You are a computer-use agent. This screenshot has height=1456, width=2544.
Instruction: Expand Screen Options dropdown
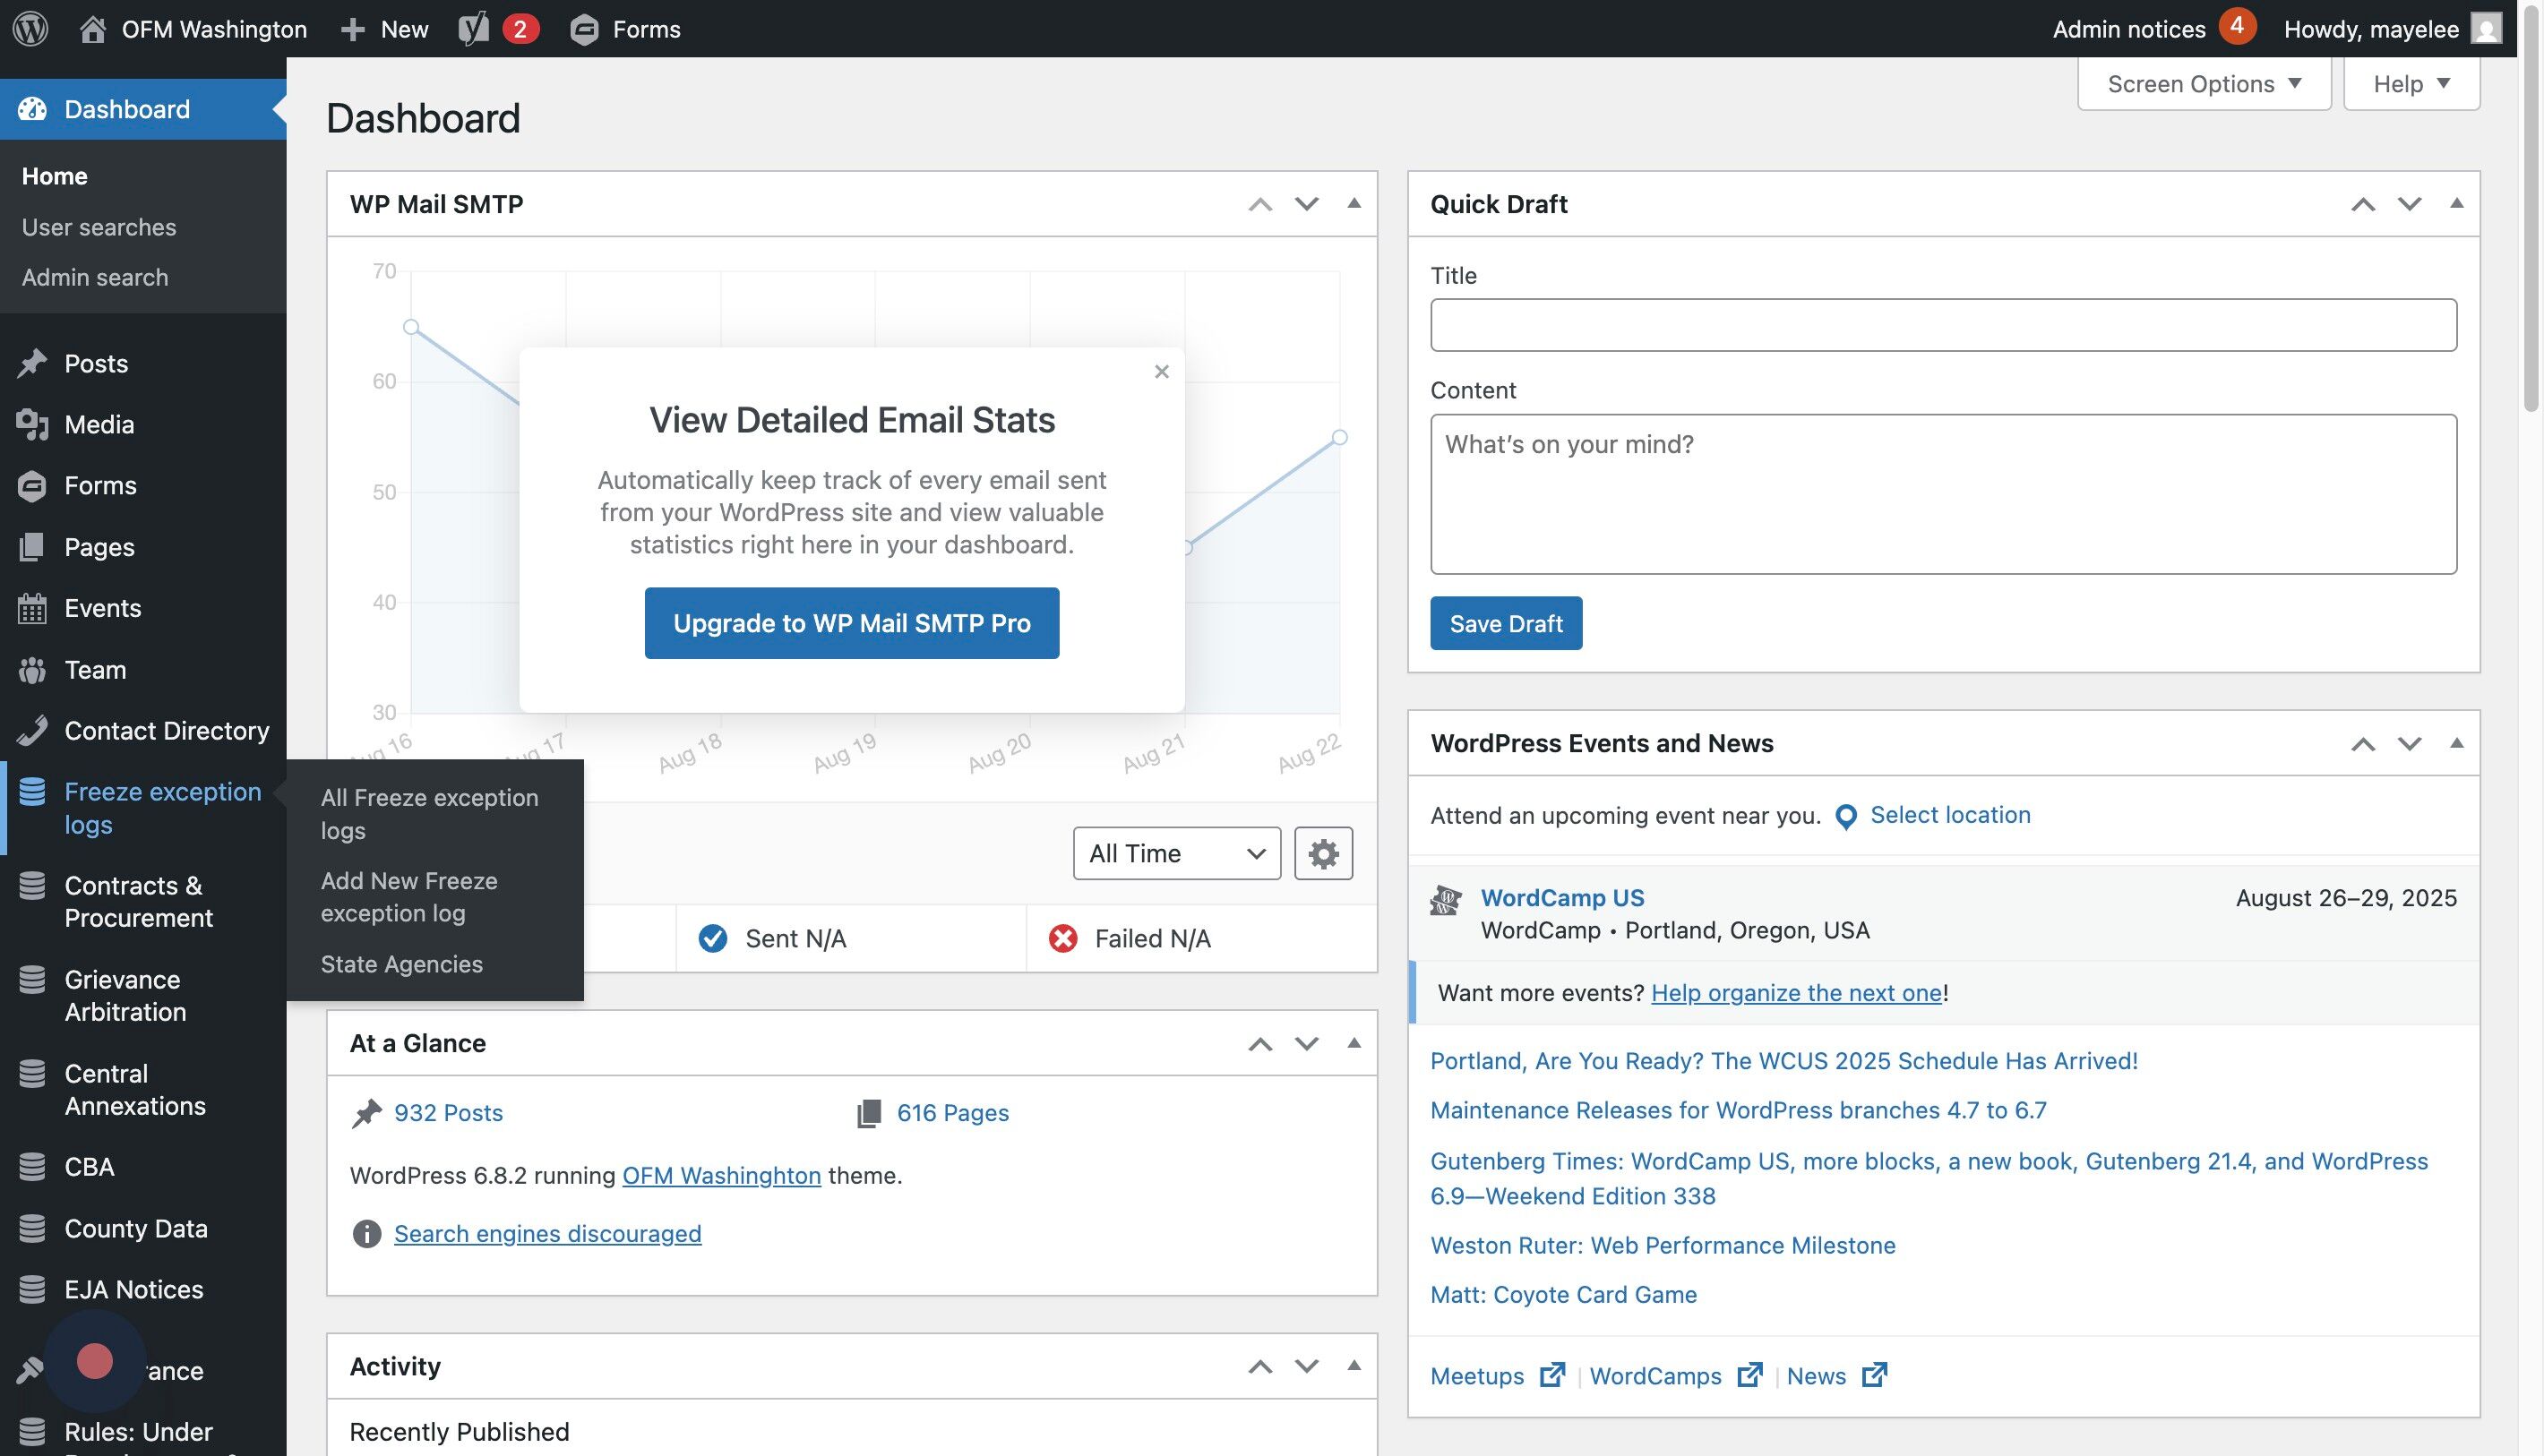pos(2203,84)
